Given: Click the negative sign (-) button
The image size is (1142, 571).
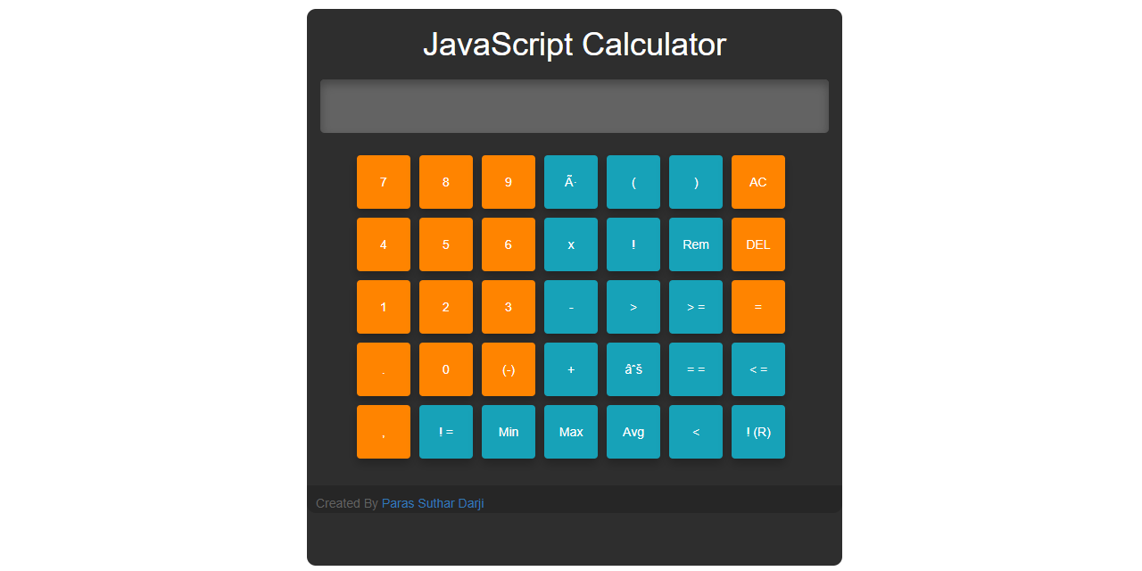Looking at the screenshot, I should click(509, 369).
